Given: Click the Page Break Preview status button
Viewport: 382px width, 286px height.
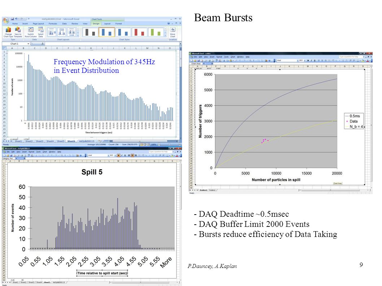Looking at the screenshot, I should (148, 145).
